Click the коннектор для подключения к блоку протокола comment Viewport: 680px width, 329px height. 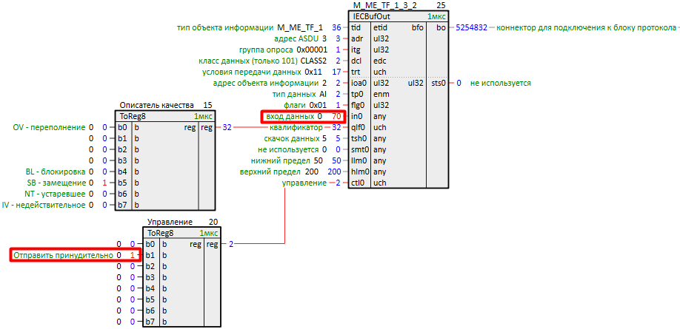point(585,27)
